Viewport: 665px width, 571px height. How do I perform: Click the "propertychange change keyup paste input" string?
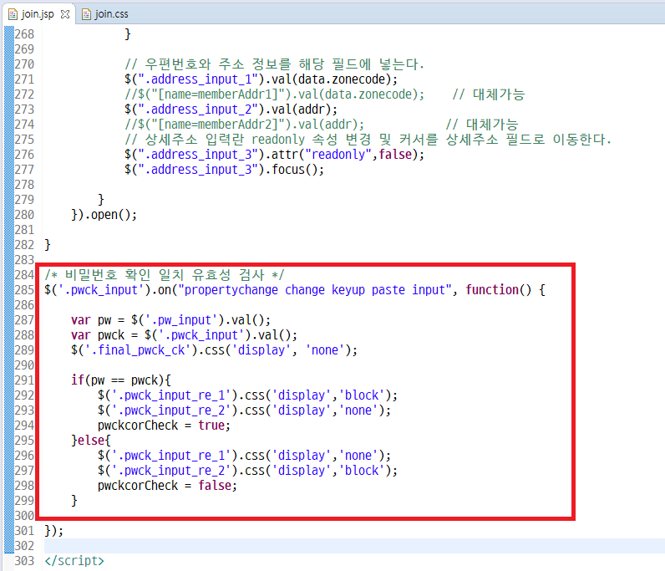pos(315,290)
